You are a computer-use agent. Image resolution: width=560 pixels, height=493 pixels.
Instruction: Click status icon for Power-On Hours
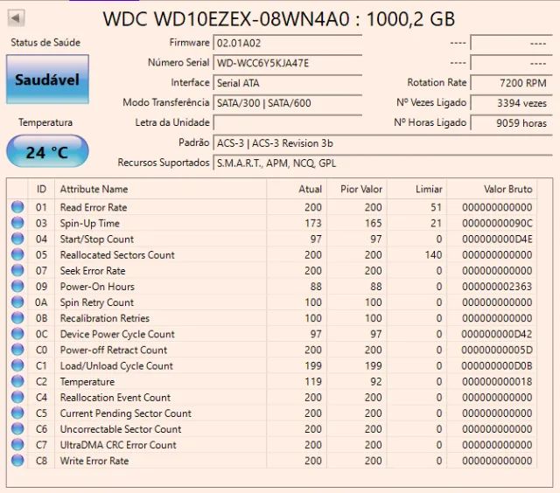point(17,286)
